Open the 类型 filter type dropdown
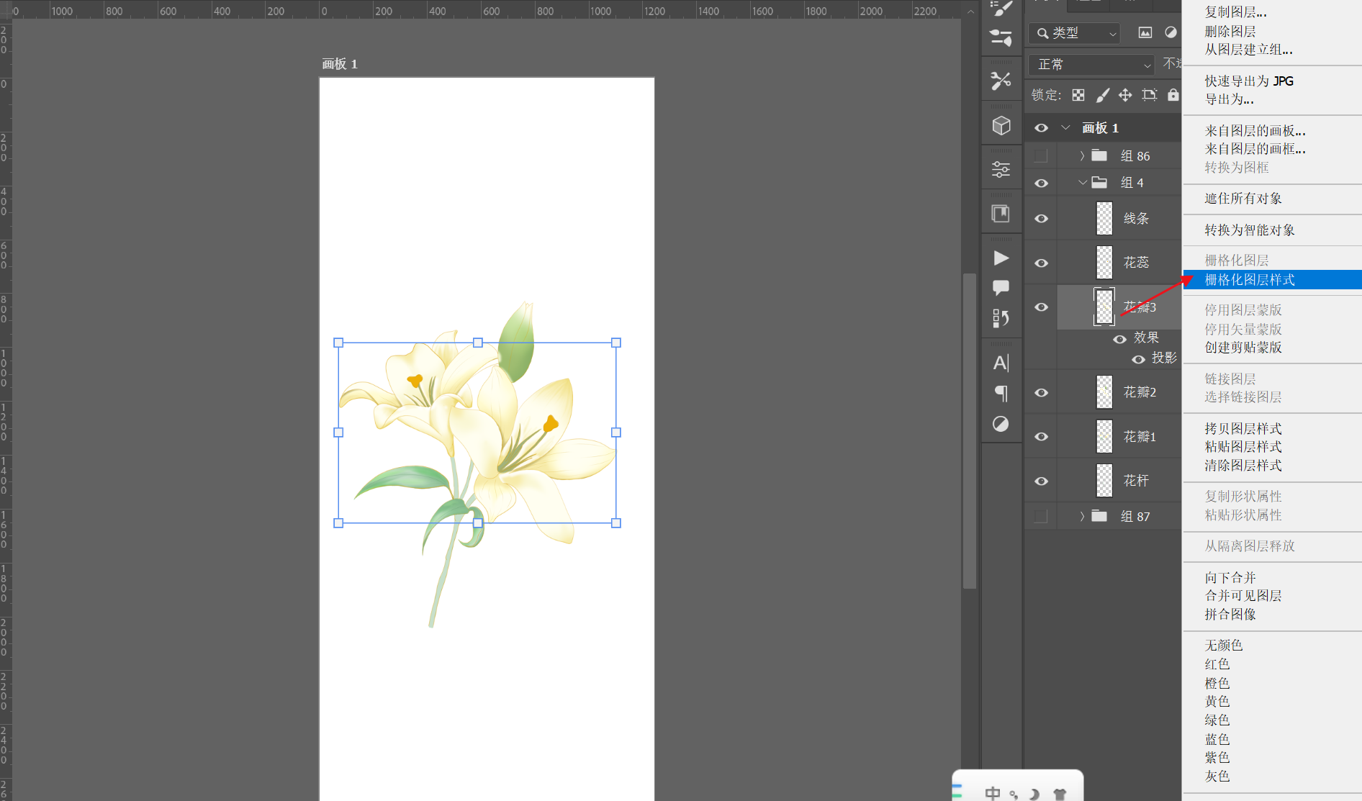The height and width of the screenshot is (801, 1362). point(1075,33)
